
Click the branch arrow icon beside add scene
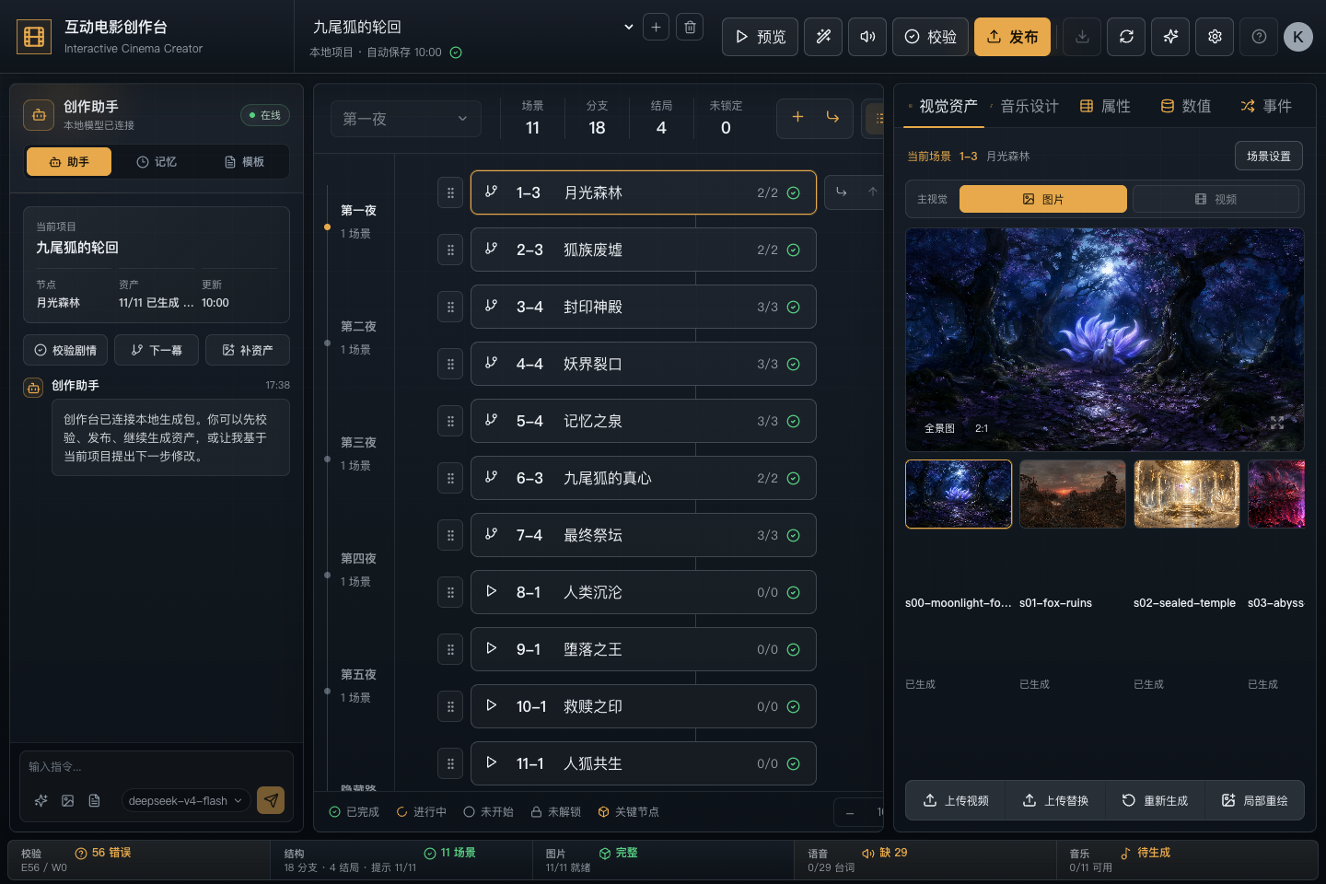click(832, 117)
